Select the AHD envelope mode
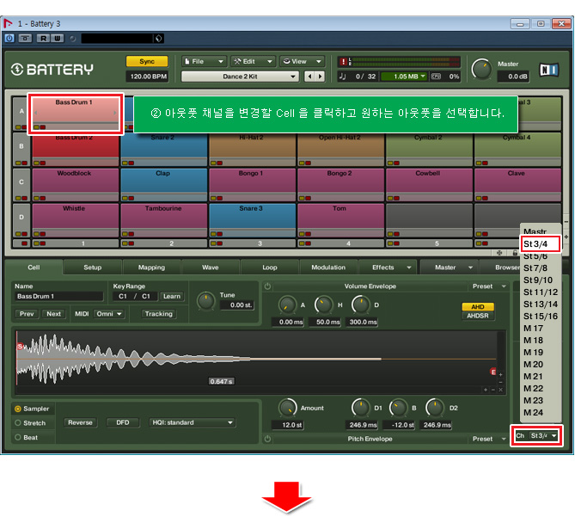Viewport: 575px width, 523px height. [478, 307]
